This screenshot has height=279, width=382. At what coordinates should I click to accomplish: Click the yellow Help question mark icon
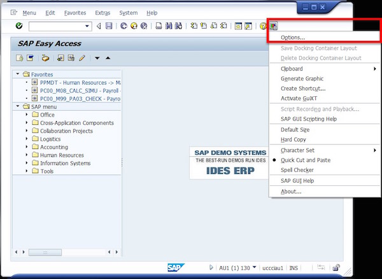point(263,26)
